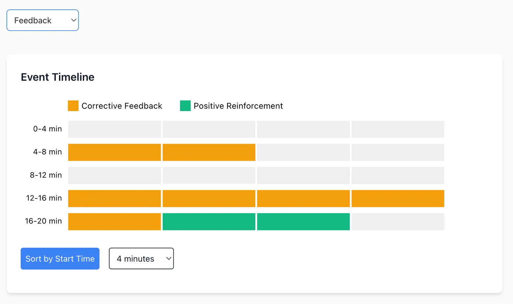
Task: Expand the 4 minutes interval dropdown
Action: [x=141, y=259]
